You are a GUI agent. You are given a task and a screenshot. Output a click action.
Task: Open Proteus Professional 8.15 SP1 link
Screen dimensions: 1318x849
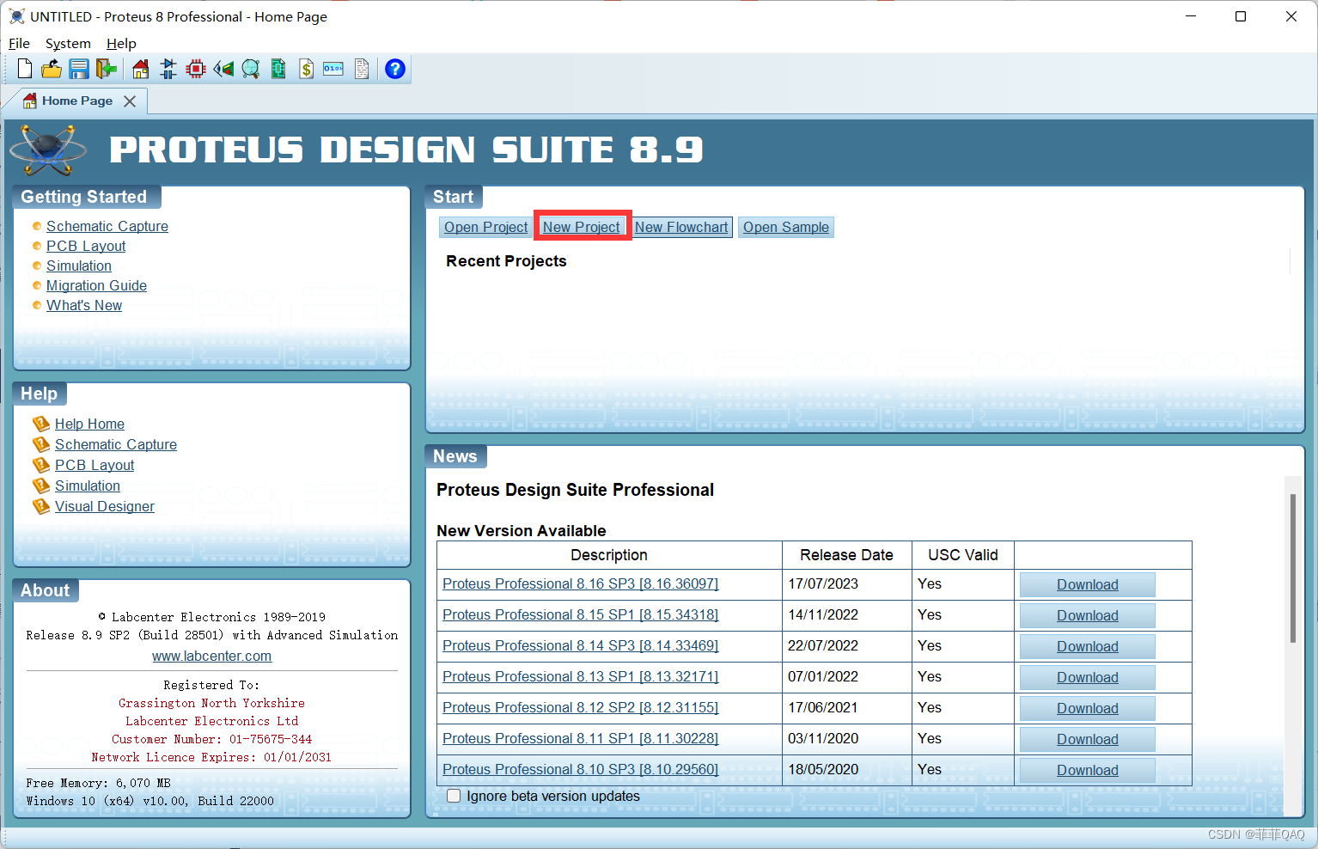tap(581, 614)
